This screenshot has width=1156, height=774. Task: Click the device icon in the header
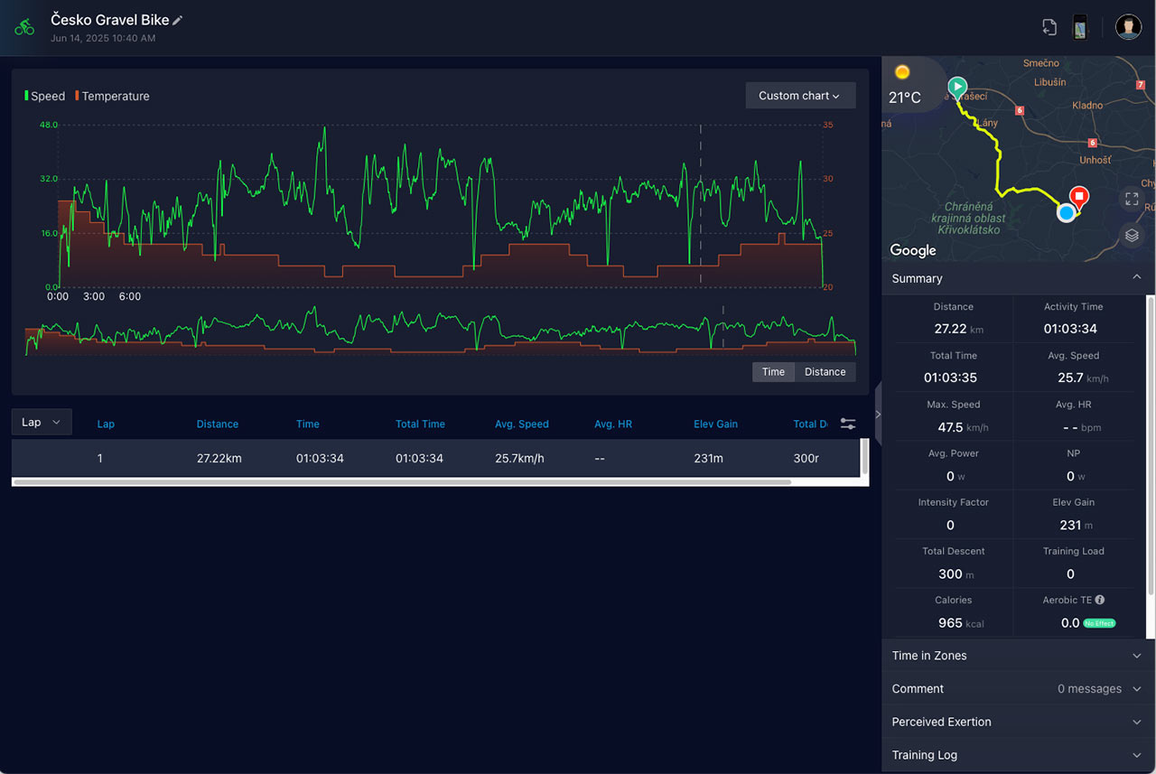click(1078, 27)
